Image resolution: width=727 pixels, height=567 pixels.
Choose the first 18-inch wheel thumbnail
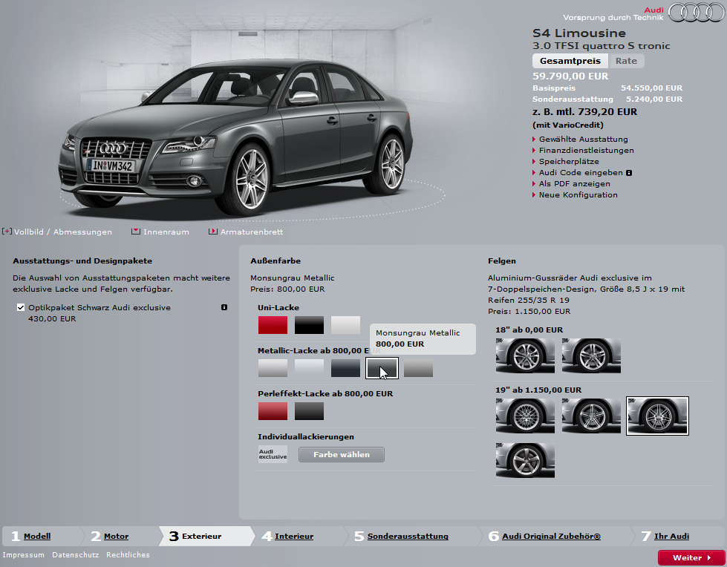tap(525, 356)
